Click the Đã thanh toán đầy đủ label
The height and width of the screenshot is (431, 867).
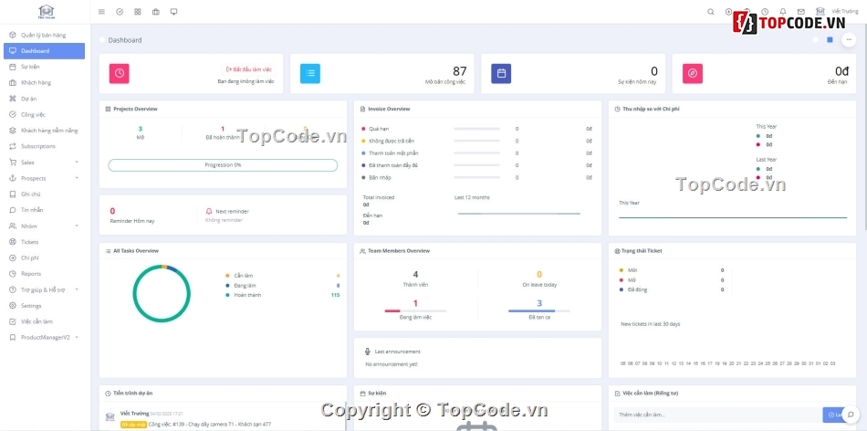pyautogui.click(x=393, y=165)
